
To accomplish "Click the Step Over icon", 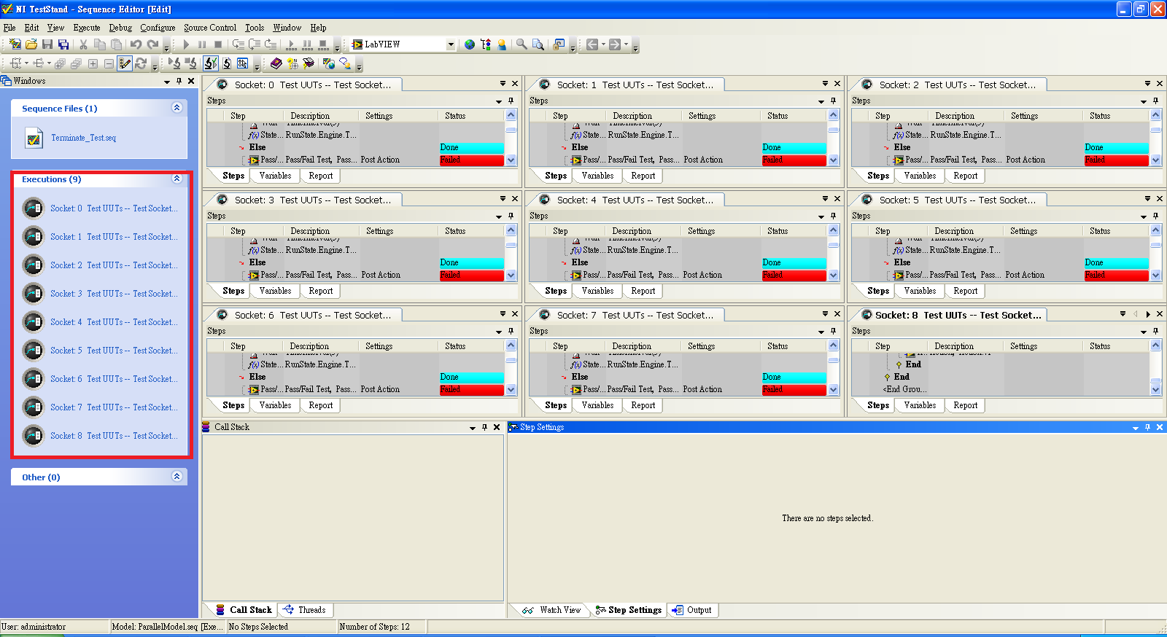I will point(255,44).
